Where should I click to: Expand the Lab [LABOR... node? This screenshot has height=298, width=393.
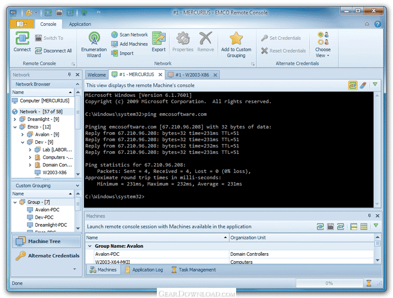click(30, 150)
